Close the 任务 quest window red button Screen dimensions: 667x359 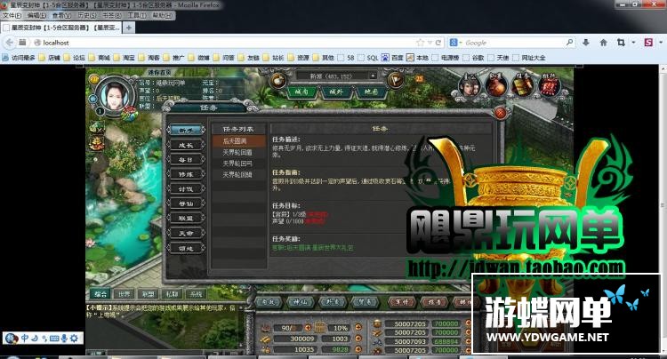tap(501, 113)
